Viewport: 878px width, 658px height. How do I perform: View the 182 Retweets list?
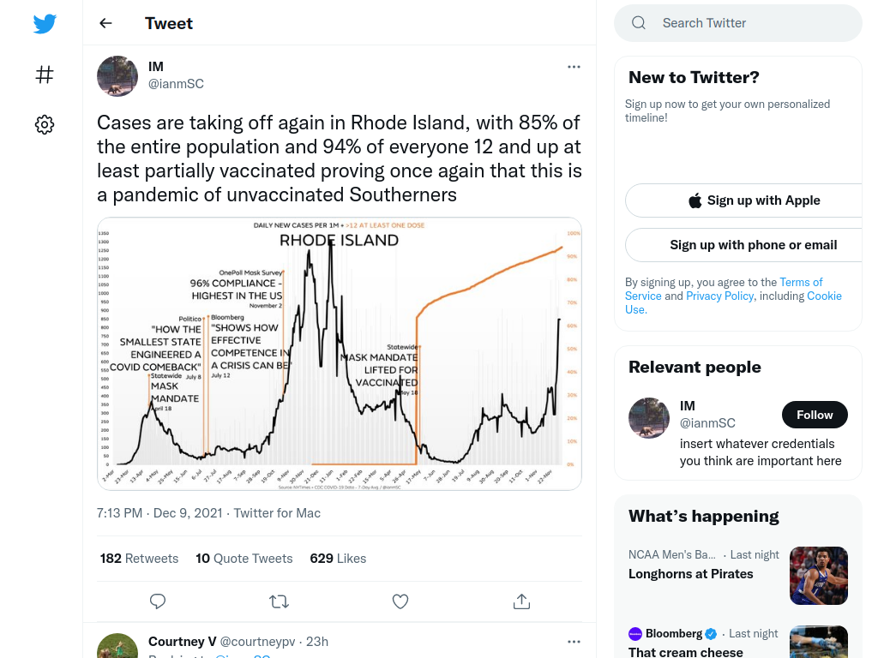click(x=140, y=559)
